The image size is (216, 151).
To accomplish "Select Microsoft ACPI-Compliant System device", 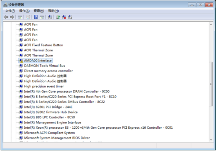I will coord(49,133).
